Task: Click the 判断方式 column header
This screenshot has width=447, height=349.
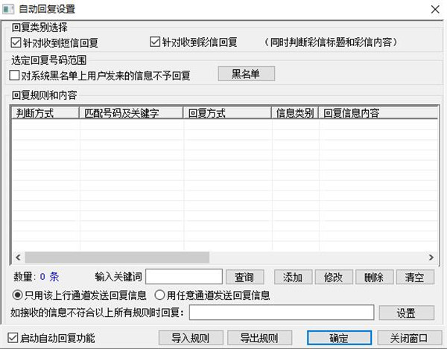Action: click(43, 114)
